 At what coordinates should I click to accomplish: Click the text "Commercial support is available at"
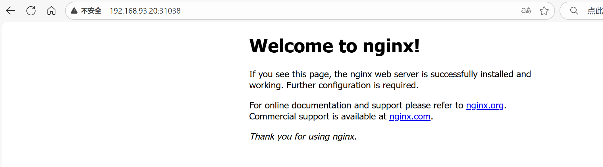(318, 116)
